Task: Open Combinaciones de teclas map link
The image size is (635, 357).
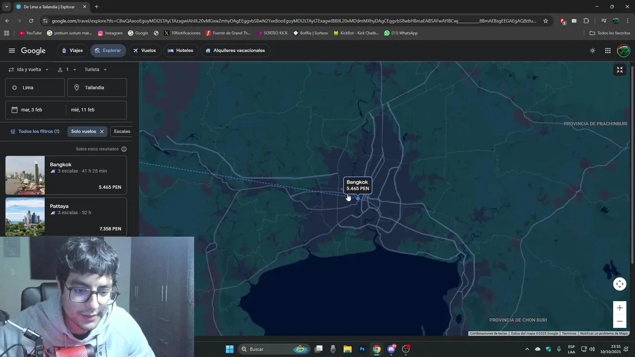Action: point(489,333)
